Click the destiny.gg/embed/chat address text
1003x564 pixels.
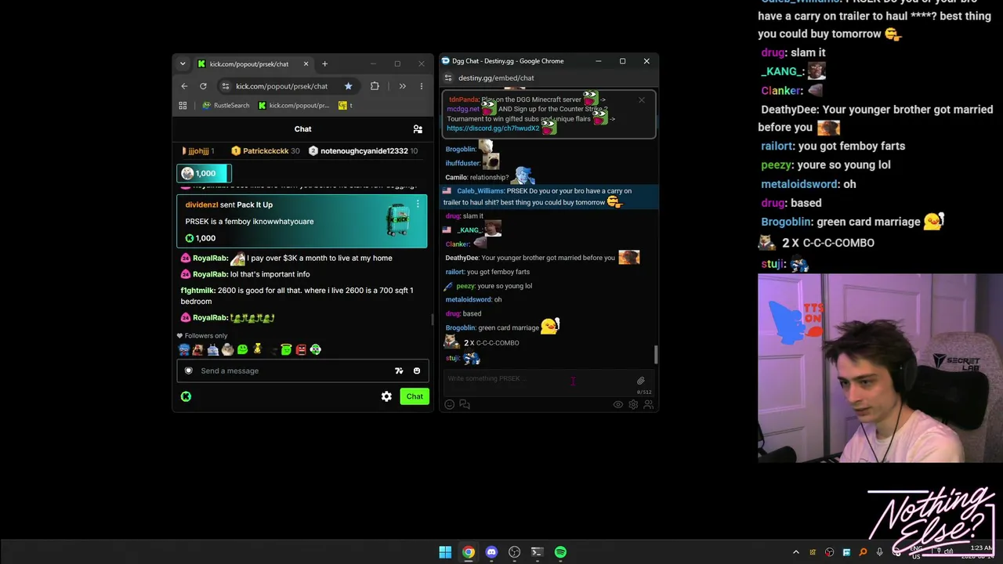[496, 78]
